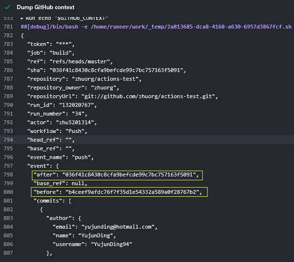Viewport: 294px width, 262px height.
Task: Click the "after" commit hash line
Action: point(116,175)
